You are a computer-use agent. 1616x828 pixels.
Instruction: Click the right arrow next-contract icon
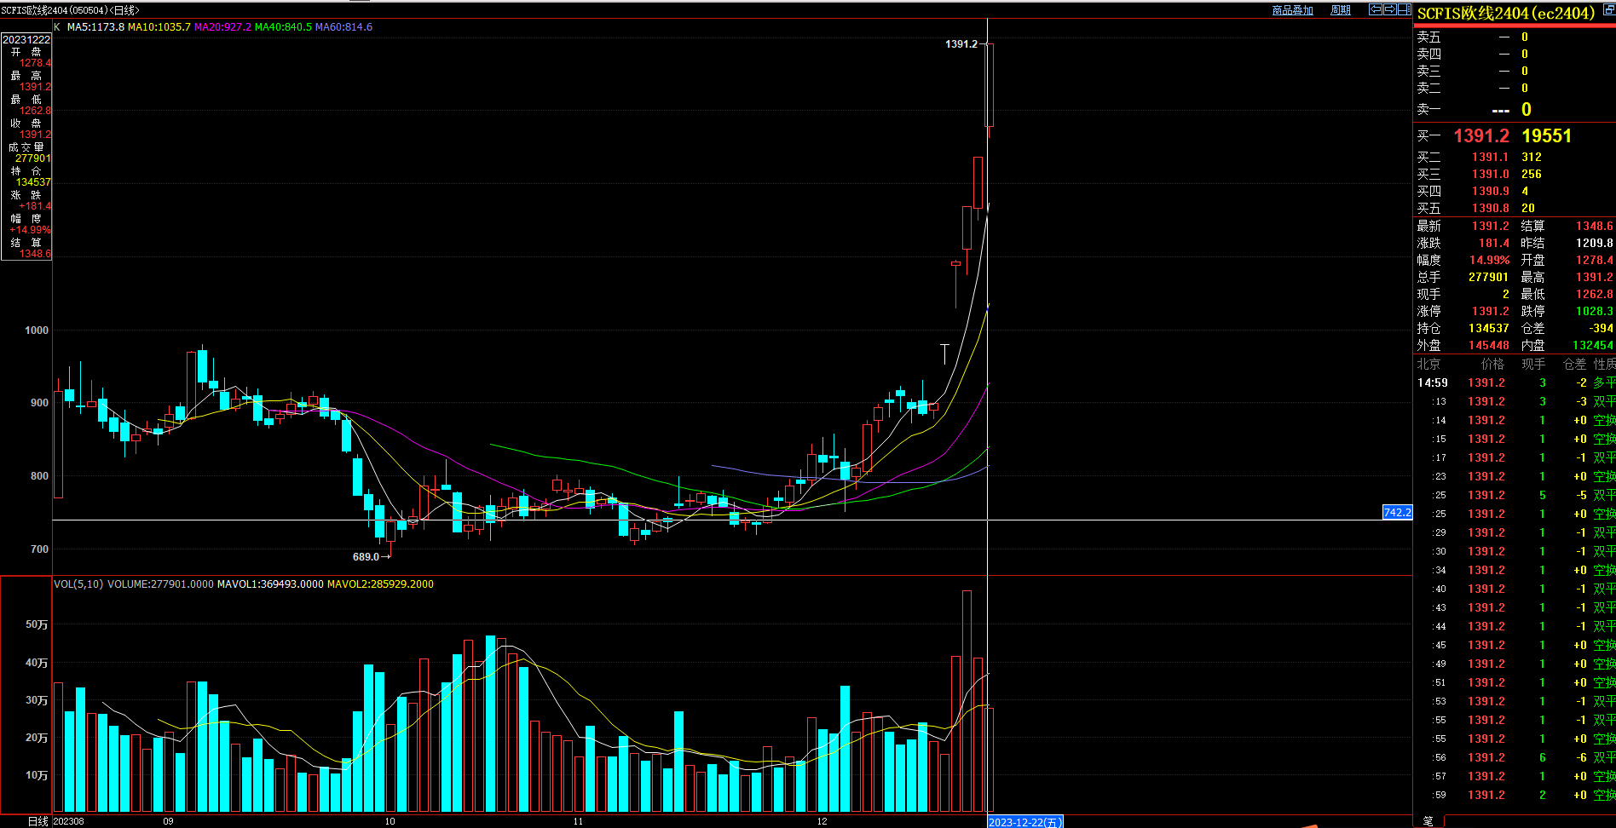tap(1389, 9)
